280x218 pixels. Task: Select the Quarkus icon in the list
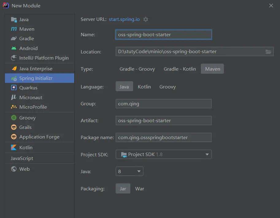point(14,88)
